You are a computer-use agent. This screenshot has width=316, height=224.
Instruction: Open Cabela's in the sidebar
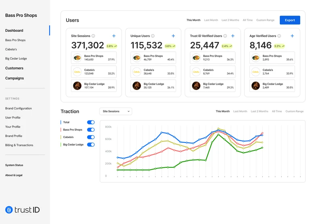click(11, 49)
